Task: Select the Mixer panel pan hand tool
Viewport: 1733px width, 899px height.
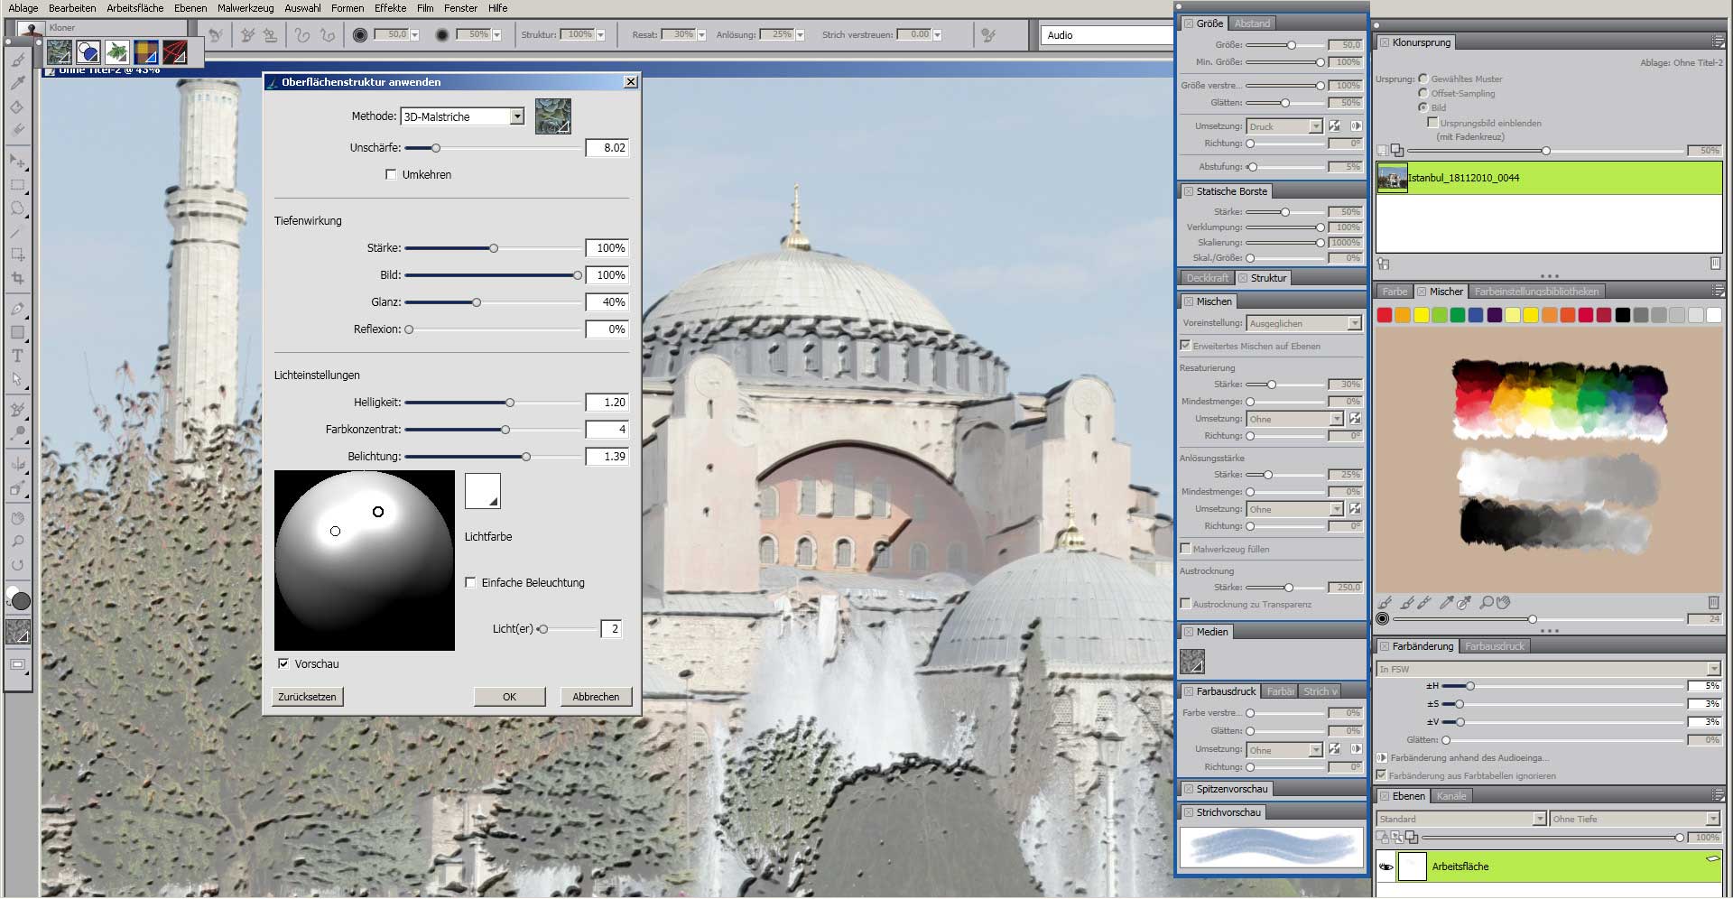Action: point(1504,602)
